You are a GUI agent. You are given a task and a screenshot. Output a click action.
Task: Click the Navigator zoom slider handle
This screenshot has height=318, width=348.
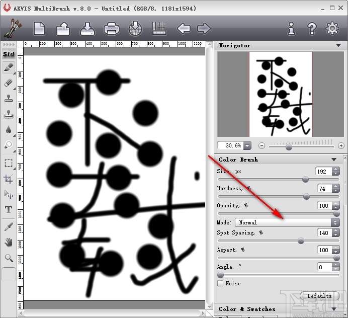tap(289, 147)
